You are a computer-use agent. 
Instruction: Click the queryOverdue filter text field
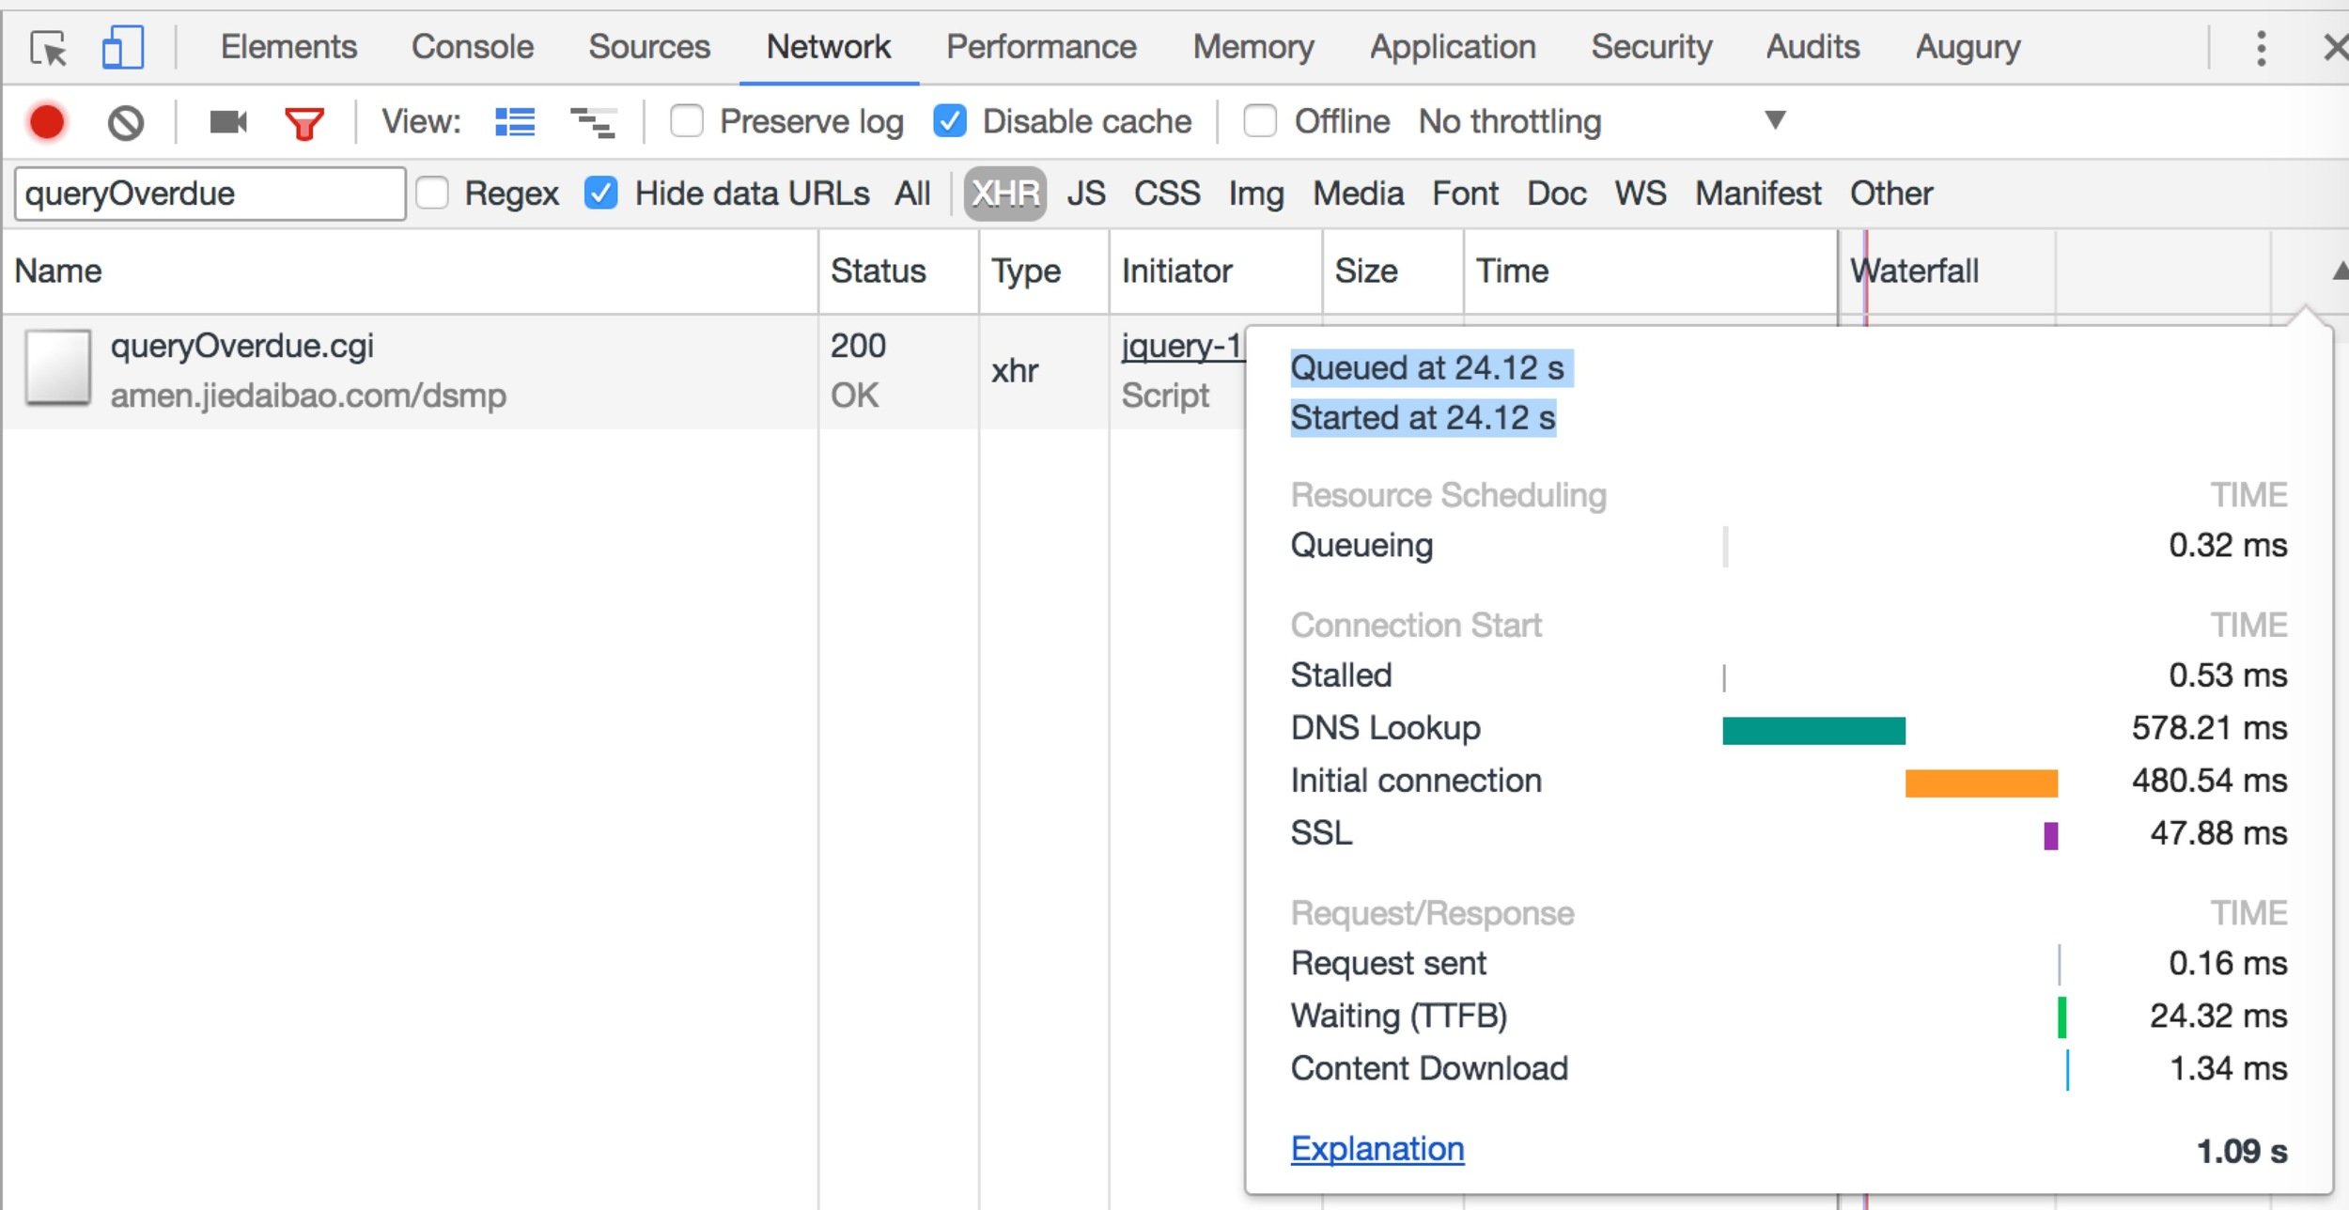coord(210,194)
